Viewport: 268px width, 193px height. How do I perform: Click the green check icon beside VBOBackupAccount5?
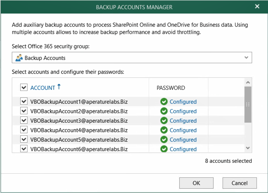tap(164, 140)
